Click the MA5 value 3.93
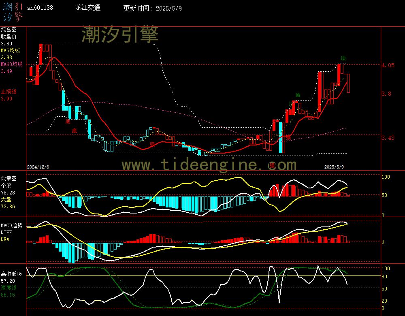 (x=6, y=58)
